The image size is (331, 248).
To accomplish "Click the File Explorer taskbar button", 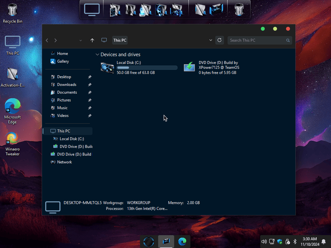I will [166, 242].
